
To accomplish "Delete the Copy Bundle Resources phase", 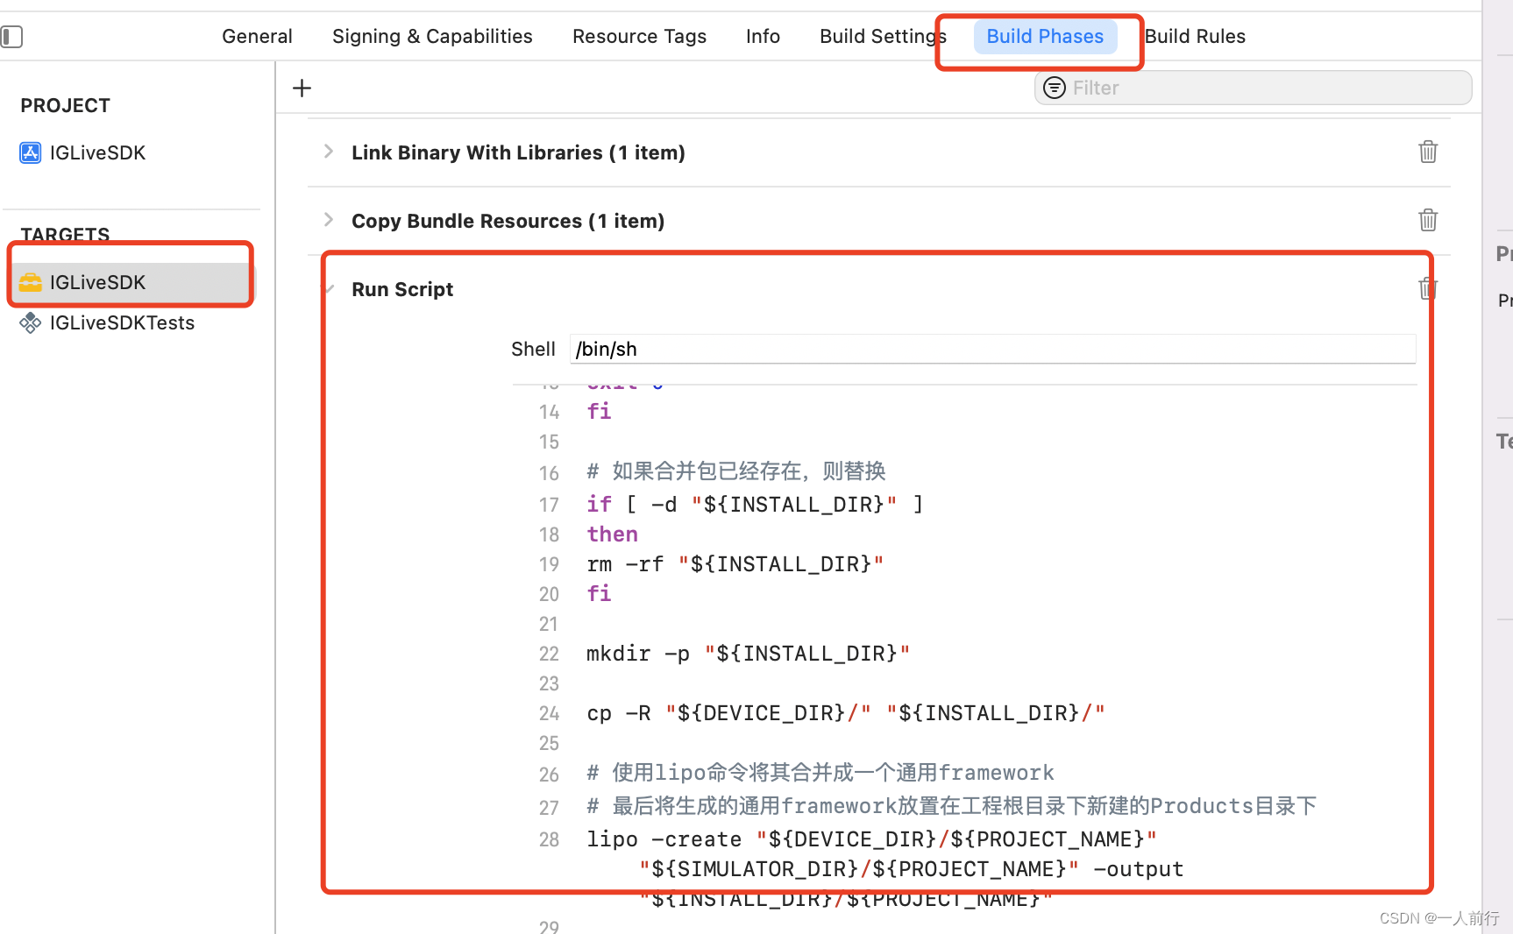I will click(1428, 220).
